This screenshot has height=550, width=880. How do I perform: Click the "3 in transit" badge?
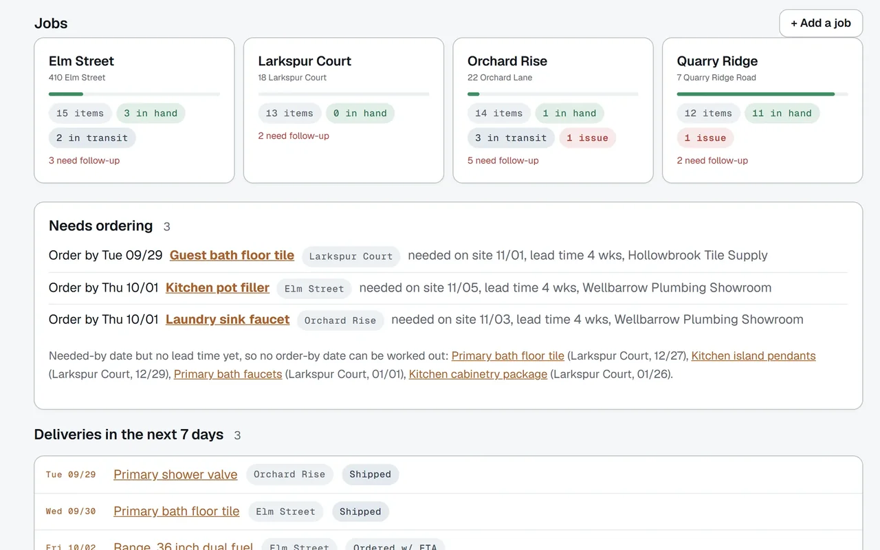coord(511,138)
